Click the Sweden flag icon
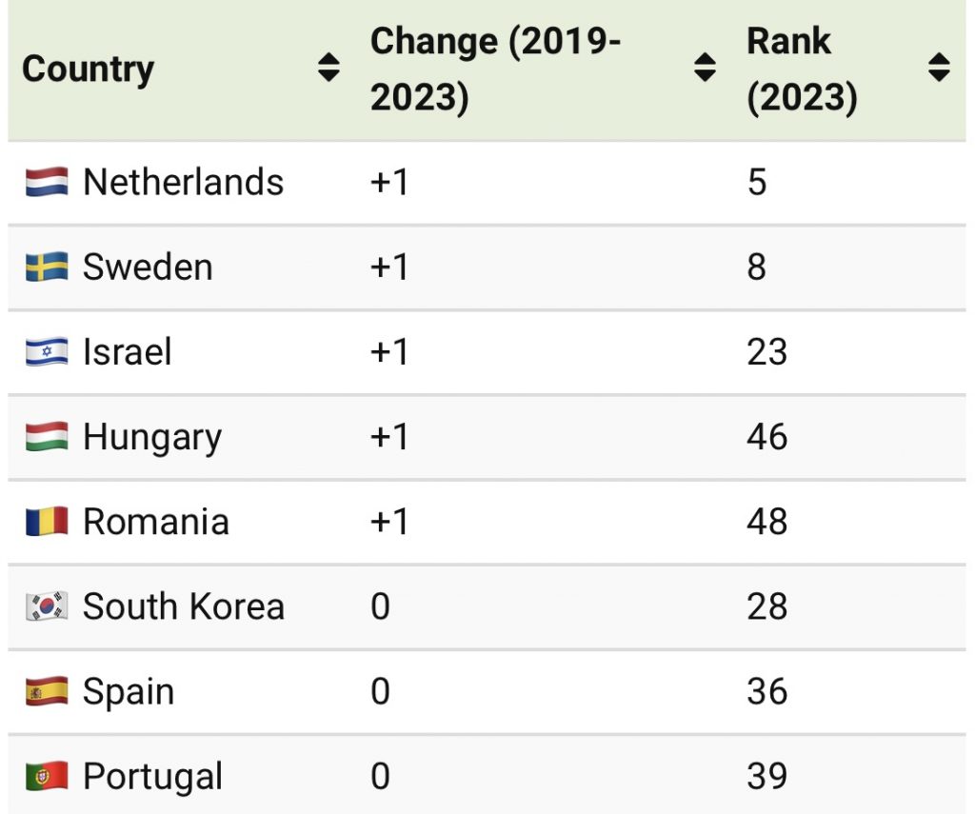The height and width of the screenshot is (814, 975). [x=47, y=267]
